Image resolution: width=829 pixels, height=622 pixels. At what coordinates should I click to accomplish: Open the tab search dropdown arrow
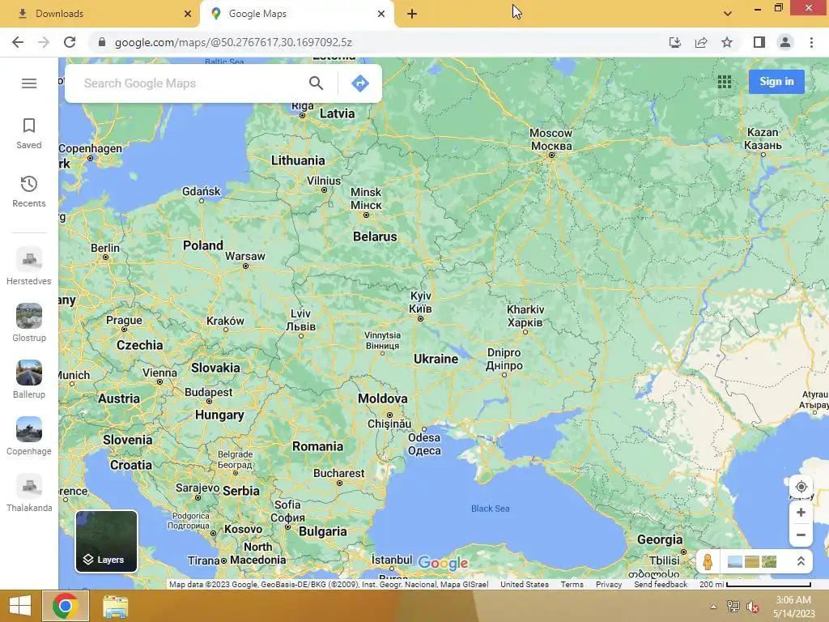click(728, 14)
